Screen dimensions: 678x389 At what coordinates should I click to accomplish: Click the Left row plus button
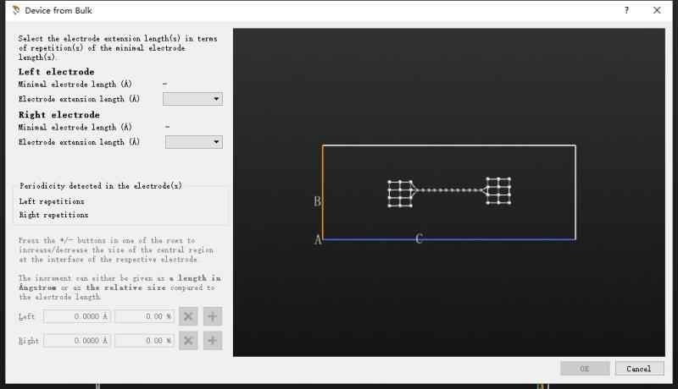(x=213, y=316)
